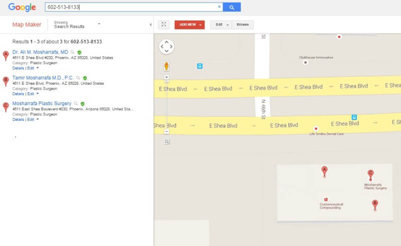Click map pin C on the map
The height and width of the screenshot is (246, 401).
(x=370, y=175)
